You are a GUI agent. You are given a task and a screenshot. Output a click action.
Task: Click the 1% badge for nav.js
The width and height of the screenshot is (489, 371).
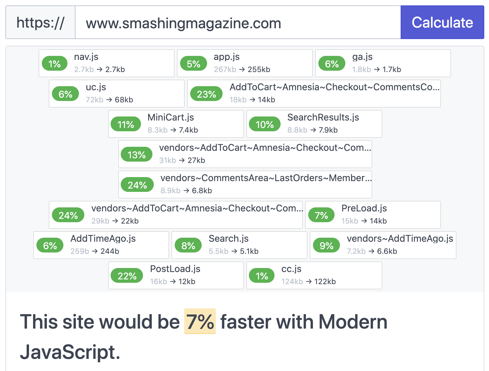click(54, 64)
